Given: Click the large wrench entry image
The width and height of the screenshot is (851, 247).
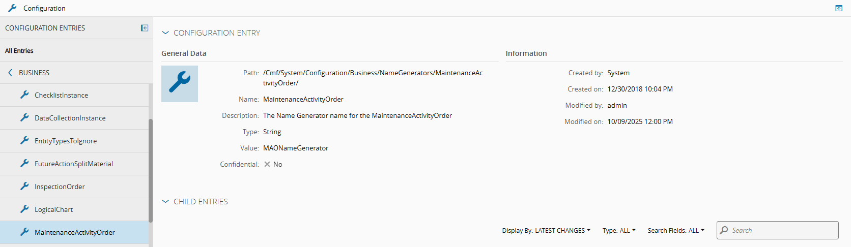Looking at the screenshot, I should [180, 84].
